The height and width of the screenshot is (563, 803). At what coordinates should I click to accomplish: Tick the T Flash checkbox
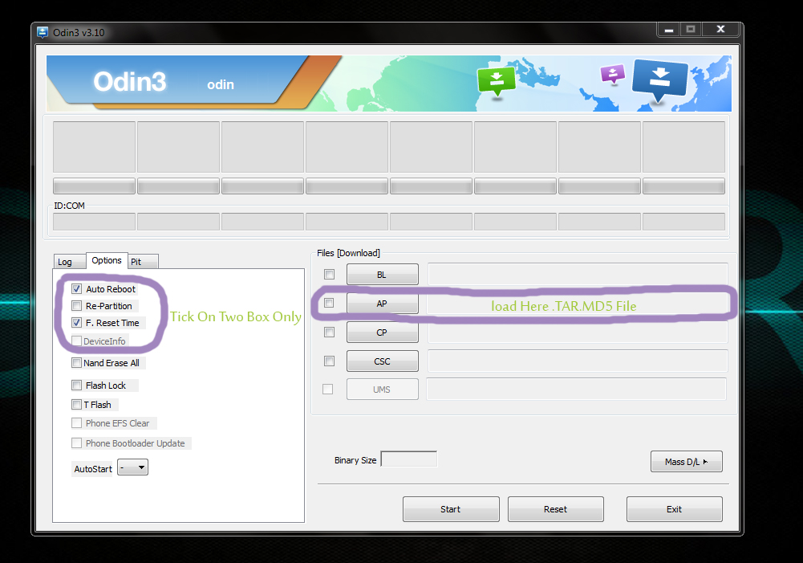[77, 405]
